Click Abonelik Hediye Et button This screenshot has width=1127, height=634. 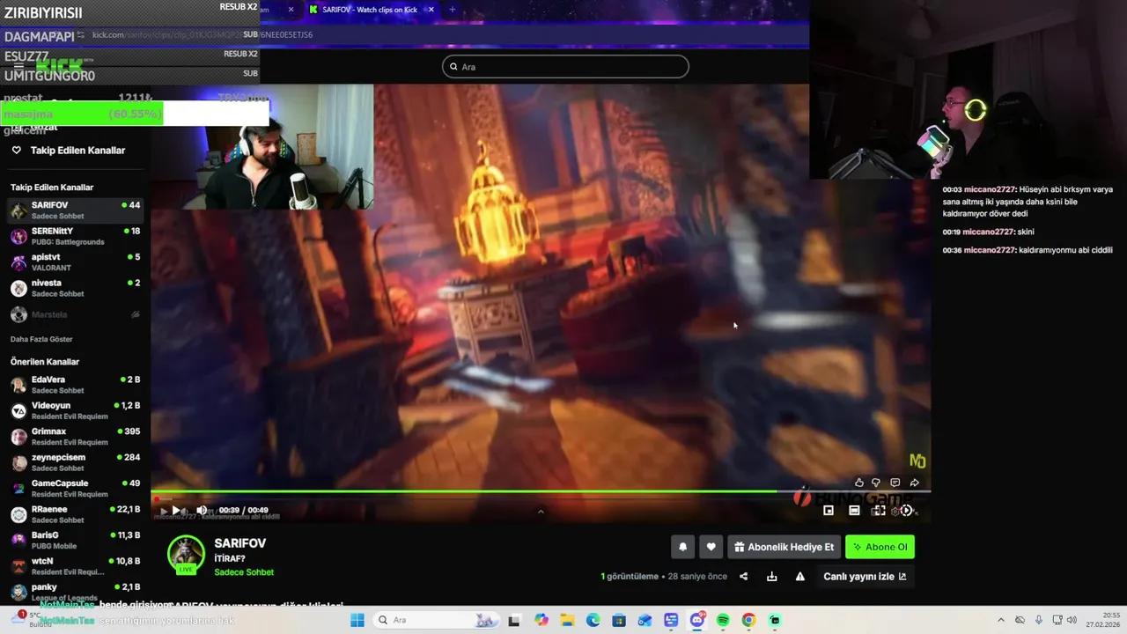point(784,547)
